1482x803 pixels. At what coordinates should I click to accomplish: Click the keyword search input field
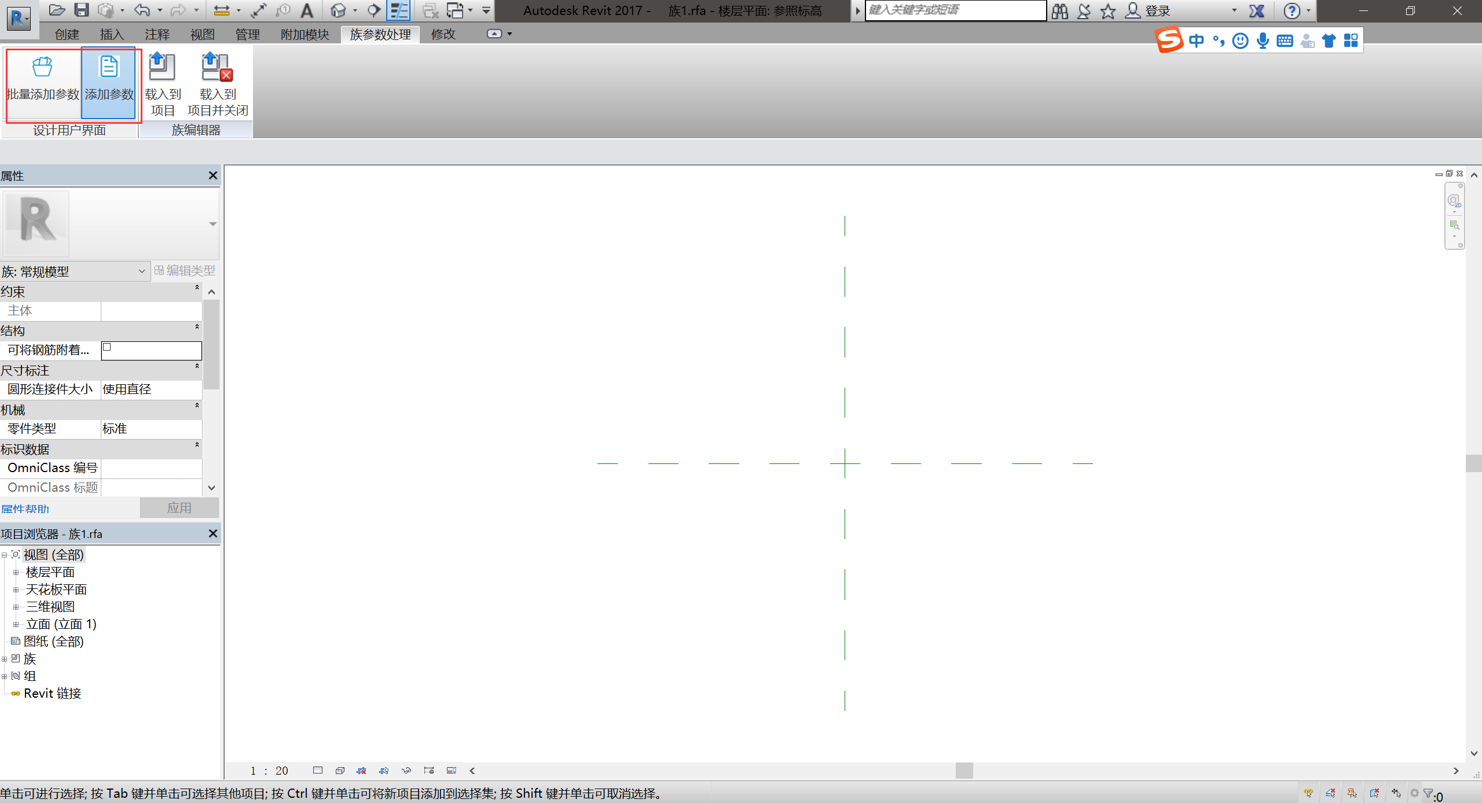coord(955,10)
